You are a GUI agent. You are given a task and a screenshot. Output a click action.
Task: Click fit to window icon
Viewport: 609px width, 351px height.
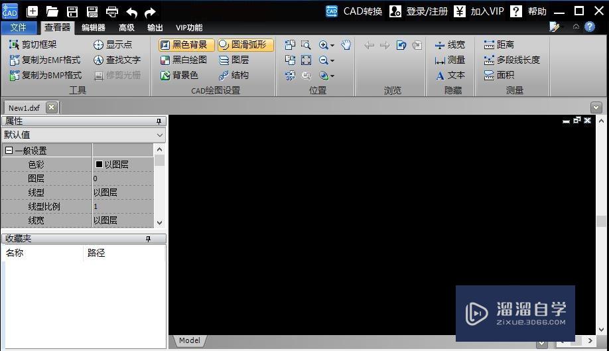coord(306,60)
